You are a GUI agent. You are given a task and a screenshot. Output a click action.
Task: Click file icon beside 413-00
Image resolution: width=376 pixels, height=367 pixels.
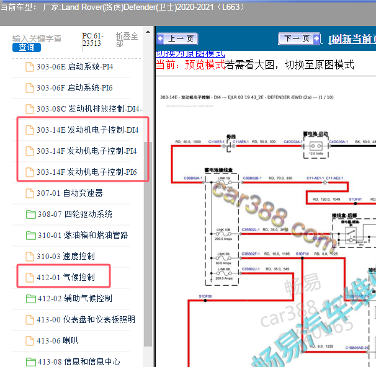(30, 320)
